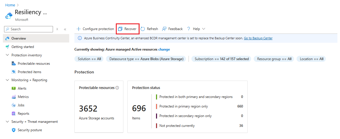Click Configure protection button
Screen dimensions: 340x139
(x=95, y=29)
